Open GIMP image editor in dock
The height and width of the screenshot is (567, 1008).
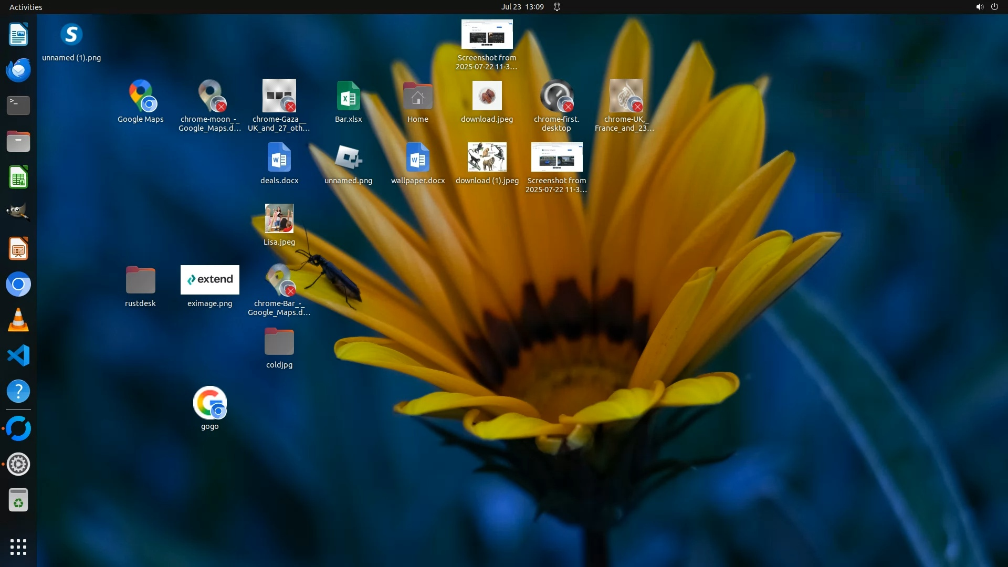tap(18, 213)
